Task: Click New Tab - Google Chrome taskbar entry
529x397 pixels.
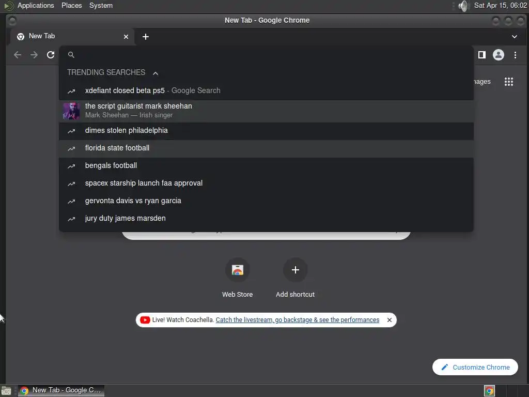Action: (x=61, y=390)
